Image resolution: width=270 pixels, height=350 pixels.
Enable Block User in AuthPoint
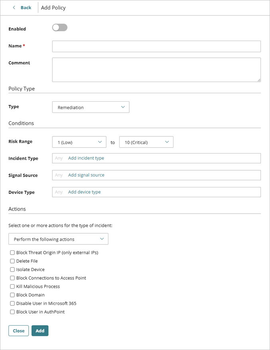pos(12,312)
